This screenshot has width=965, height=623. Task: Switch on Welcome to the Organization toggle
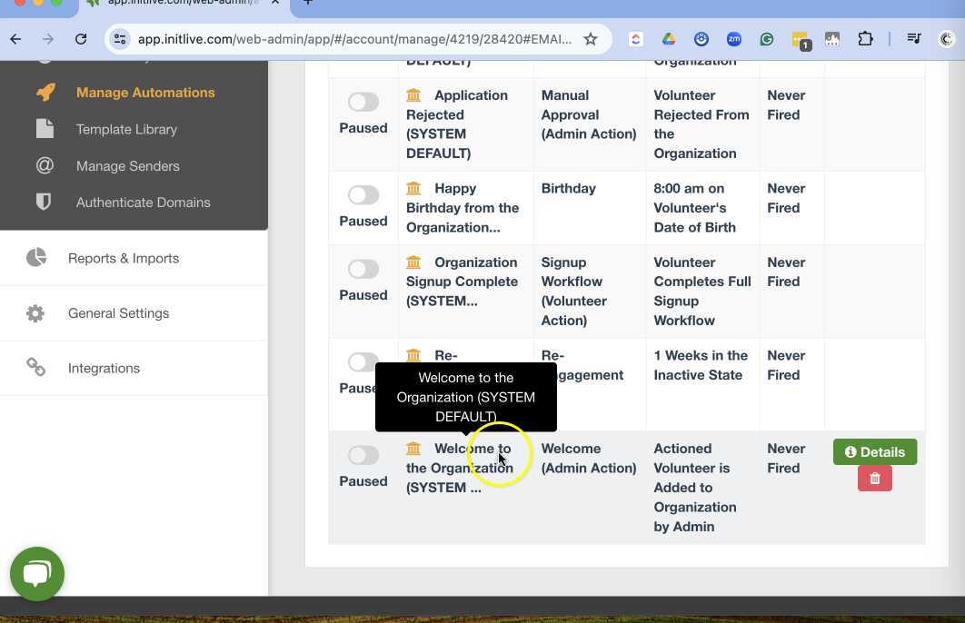tap(363, 455)
